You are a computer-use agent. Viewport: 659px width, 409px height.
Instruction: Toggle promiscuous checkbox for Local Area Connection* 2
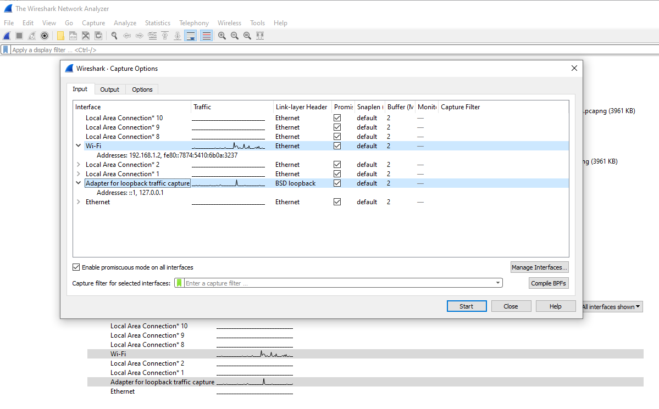tap(337, 165)
